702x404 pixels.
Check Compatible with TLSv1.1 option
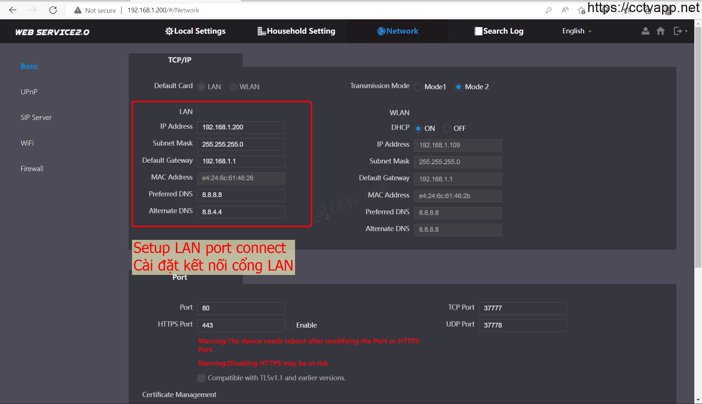click(201, 378)
